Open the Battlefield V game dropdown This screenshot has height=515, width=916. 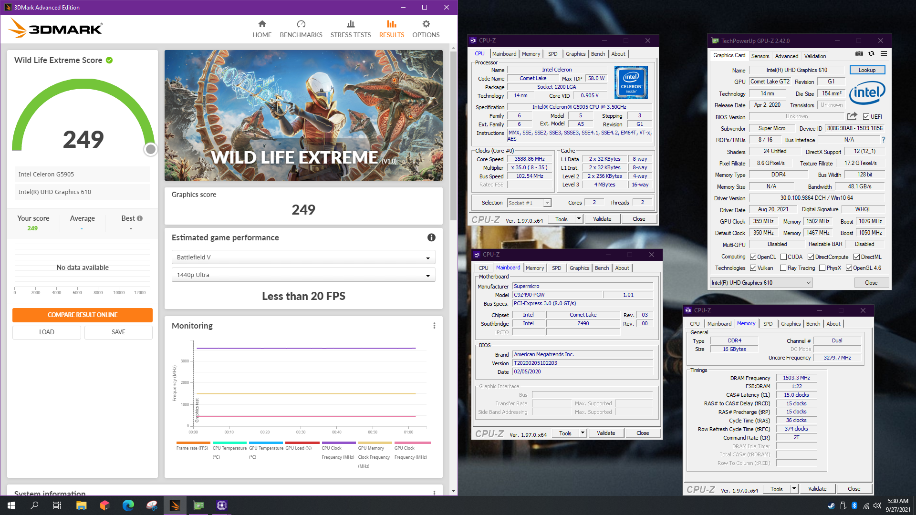coord(303,257)
